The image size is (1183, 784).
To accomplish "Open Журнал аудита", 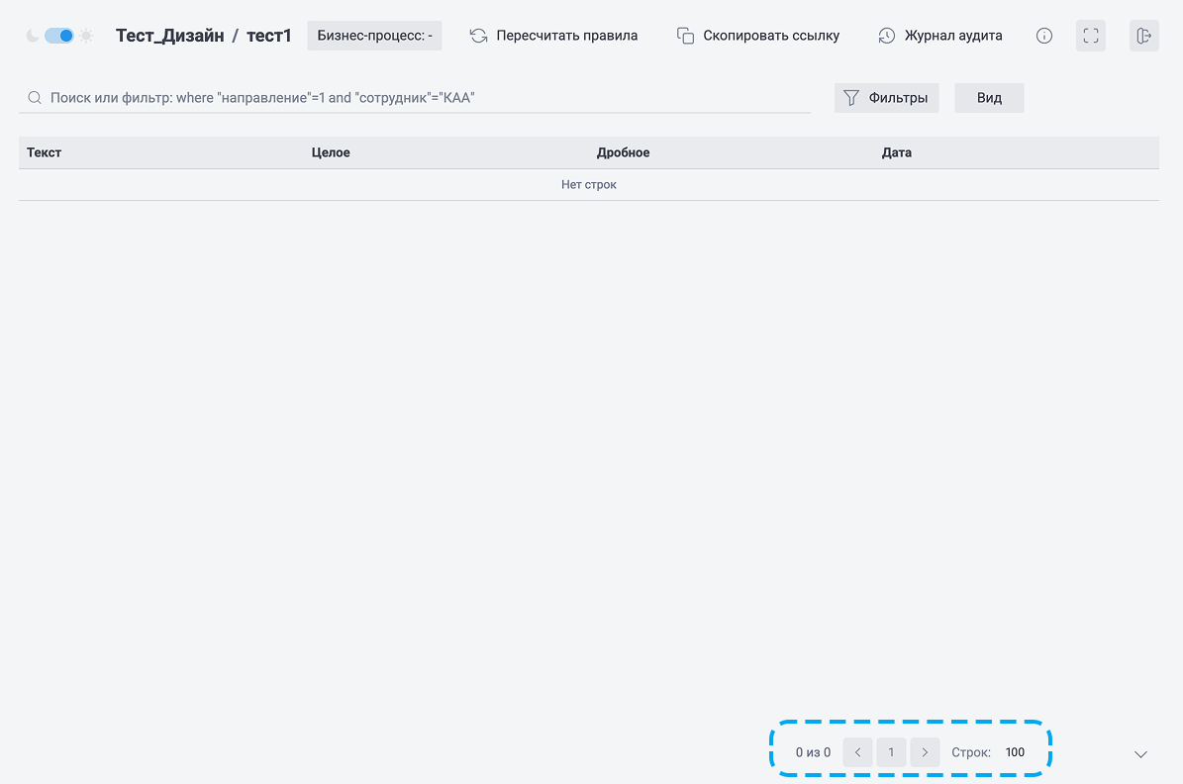I will 940,36.
